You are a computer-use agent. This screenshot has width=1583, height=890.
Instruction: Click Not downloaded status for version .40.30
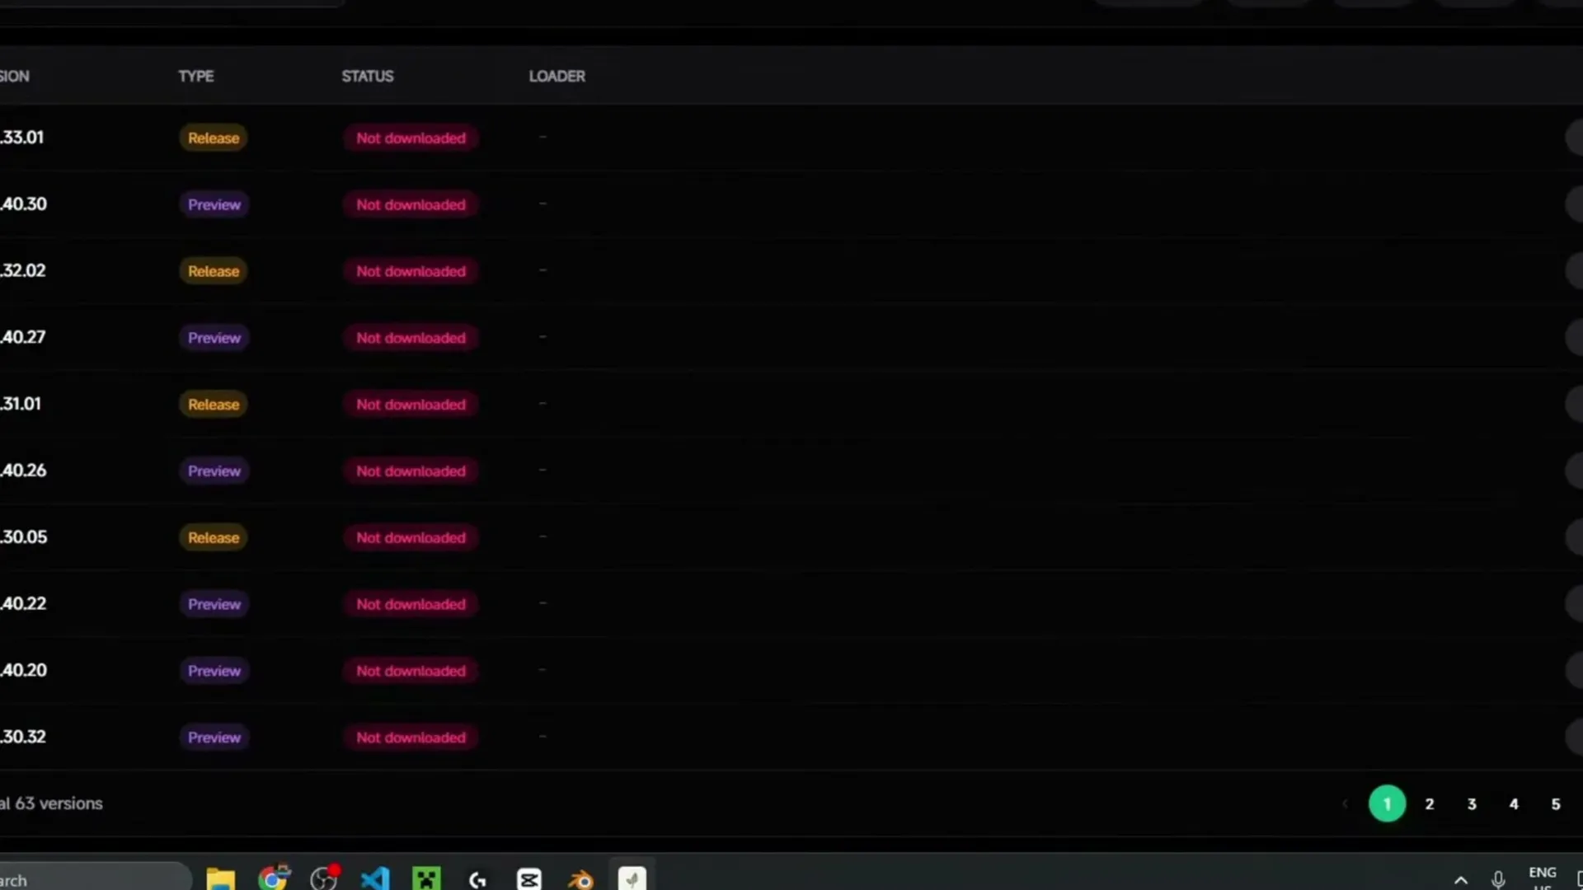click(x=411, y=204)
